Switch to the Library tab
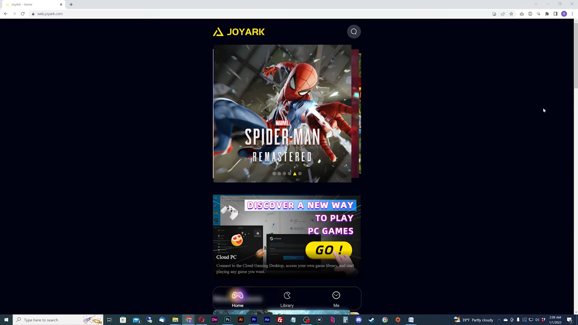578x325 pixels. click(287, 299)
